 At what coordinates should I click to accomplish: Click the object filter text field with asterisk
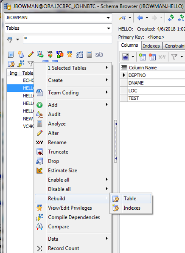67,39
